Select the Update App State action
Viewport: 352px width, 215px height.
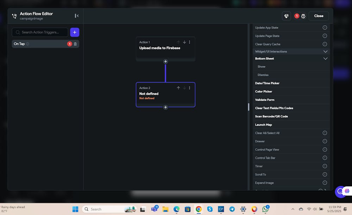(x=266, y=27)
